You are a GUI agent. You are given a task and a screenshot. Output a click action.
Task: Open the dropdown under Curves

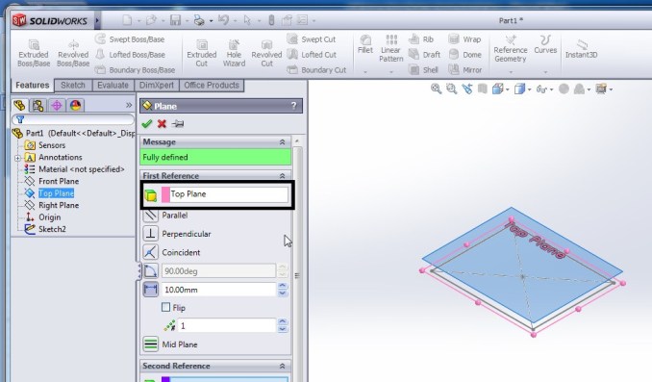click(x=545, y=72)
